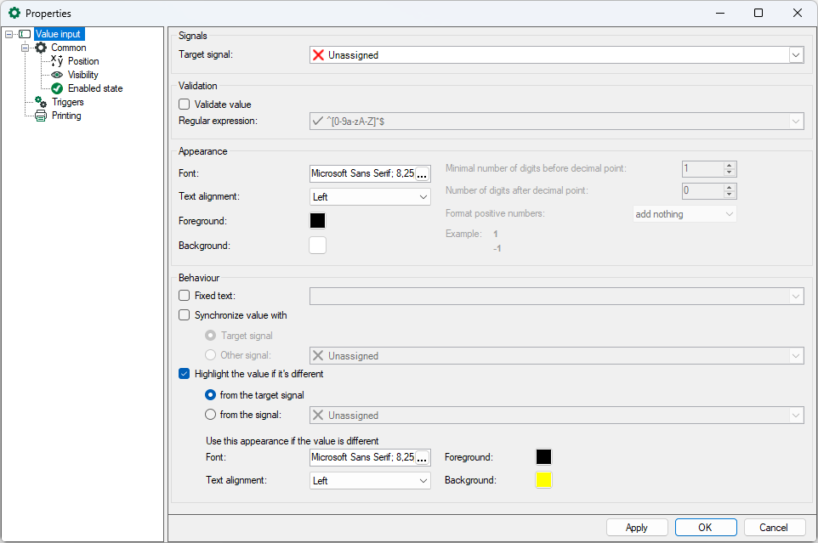Open the Appearance font picker ellipsis button
The height and width of the screenshot is (543, 818).
(422, 173)
